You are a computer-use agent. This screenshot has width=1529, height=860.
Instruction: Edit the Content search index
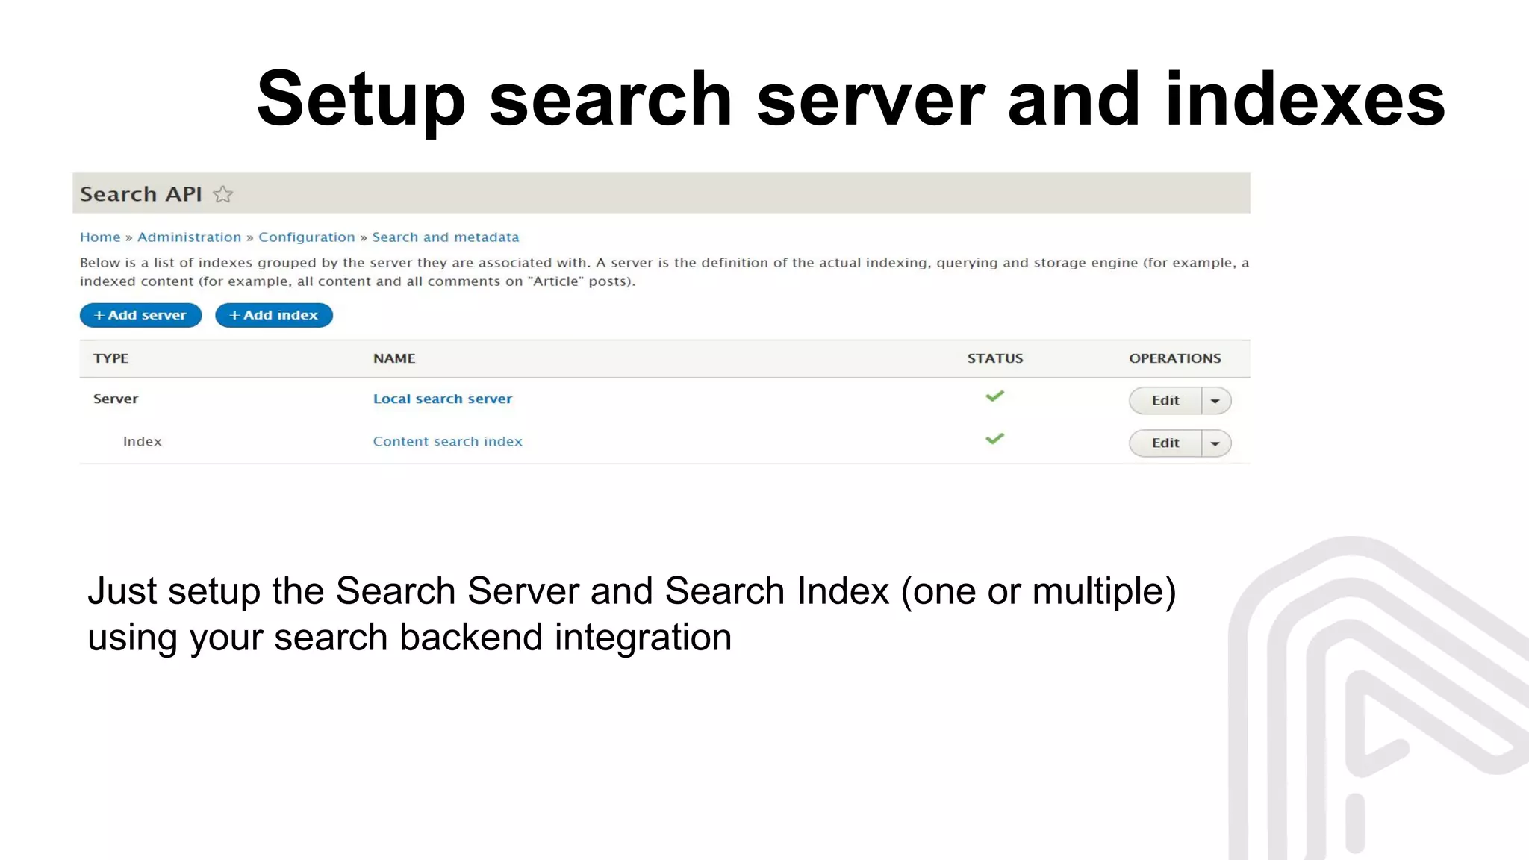(x=1165, y=443)
